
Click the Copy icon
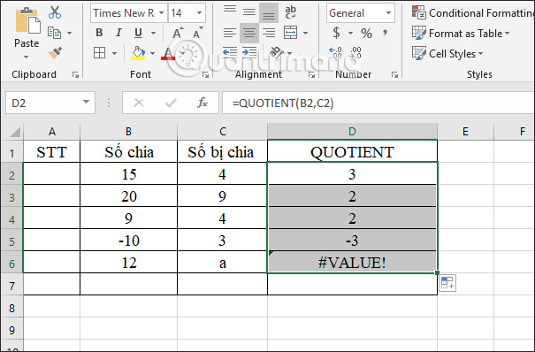54,33
